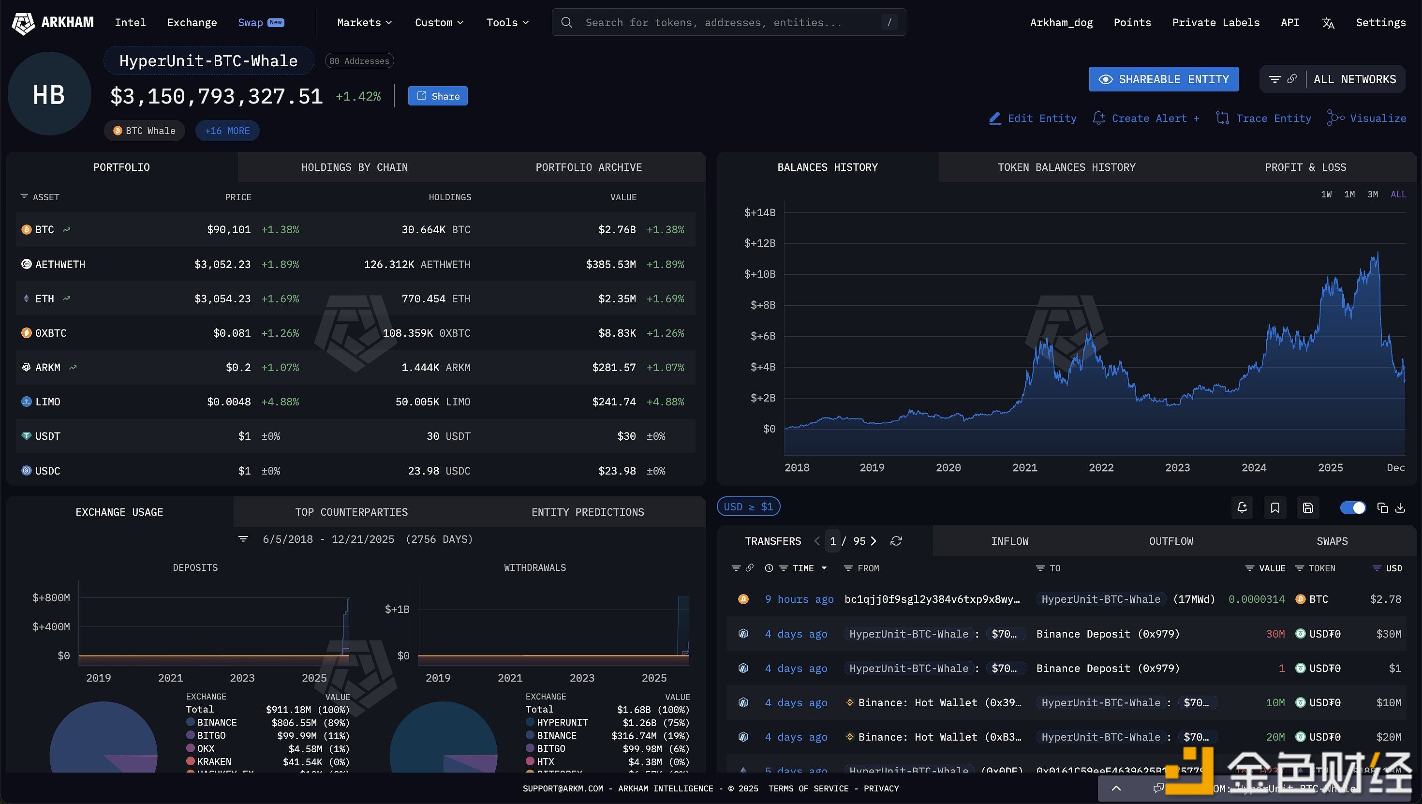Toggle the Shareable Entity eye button
The height and width of the screenshot is (804, 1422).
1163,79
